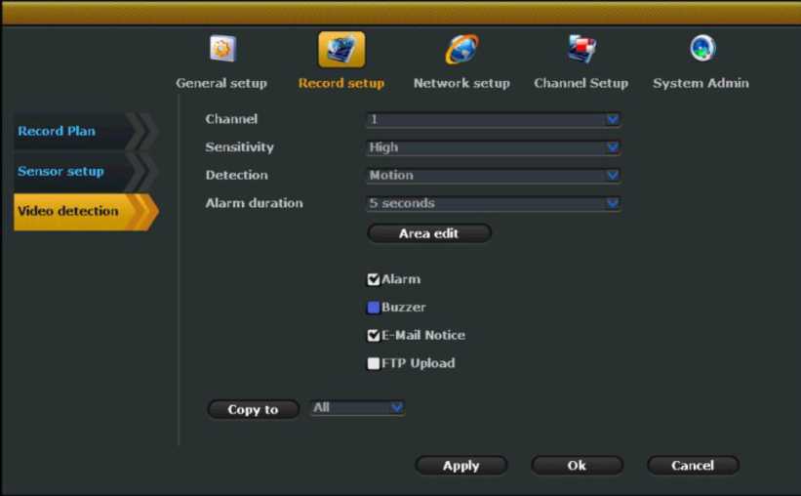Expand the Alarm duration dropdown
Viewport: 801px width, 496px height.
[x=493, y=203]
